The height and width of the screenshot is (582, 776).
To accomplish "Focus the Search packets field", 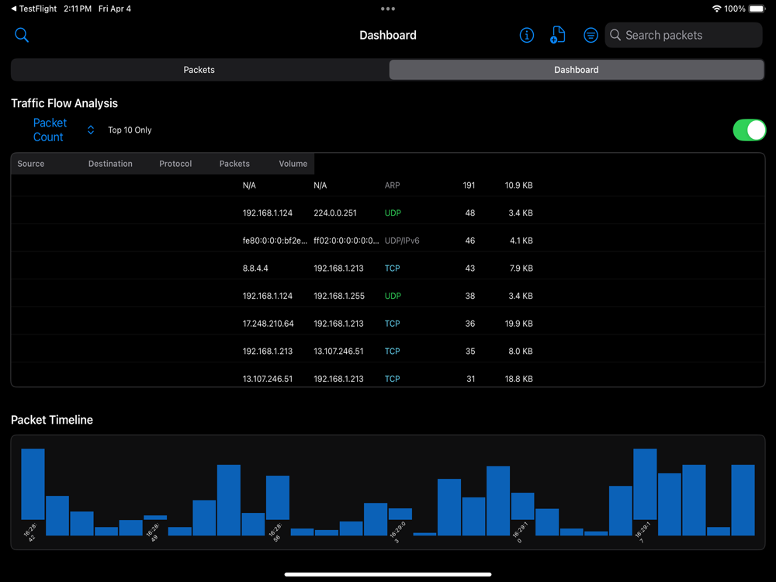I will [x=684, y=35].
